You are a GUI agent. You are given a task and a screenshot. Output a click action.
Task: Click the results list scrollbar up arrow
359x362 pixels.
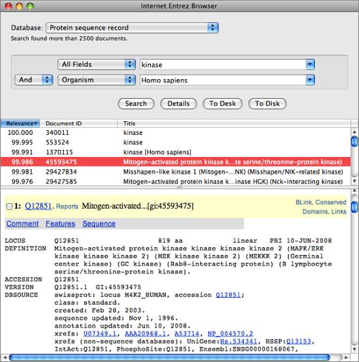(354, 132)
